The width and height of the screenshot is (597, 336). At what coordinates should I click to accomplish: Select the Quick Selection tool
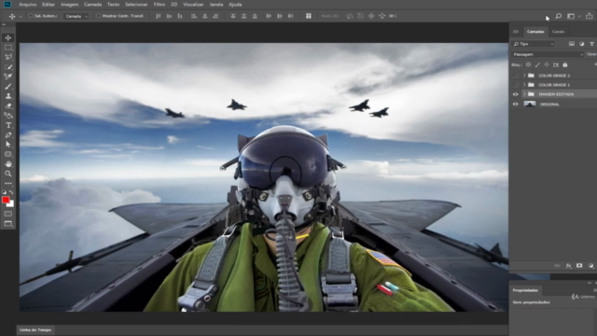tap(8, 67)
